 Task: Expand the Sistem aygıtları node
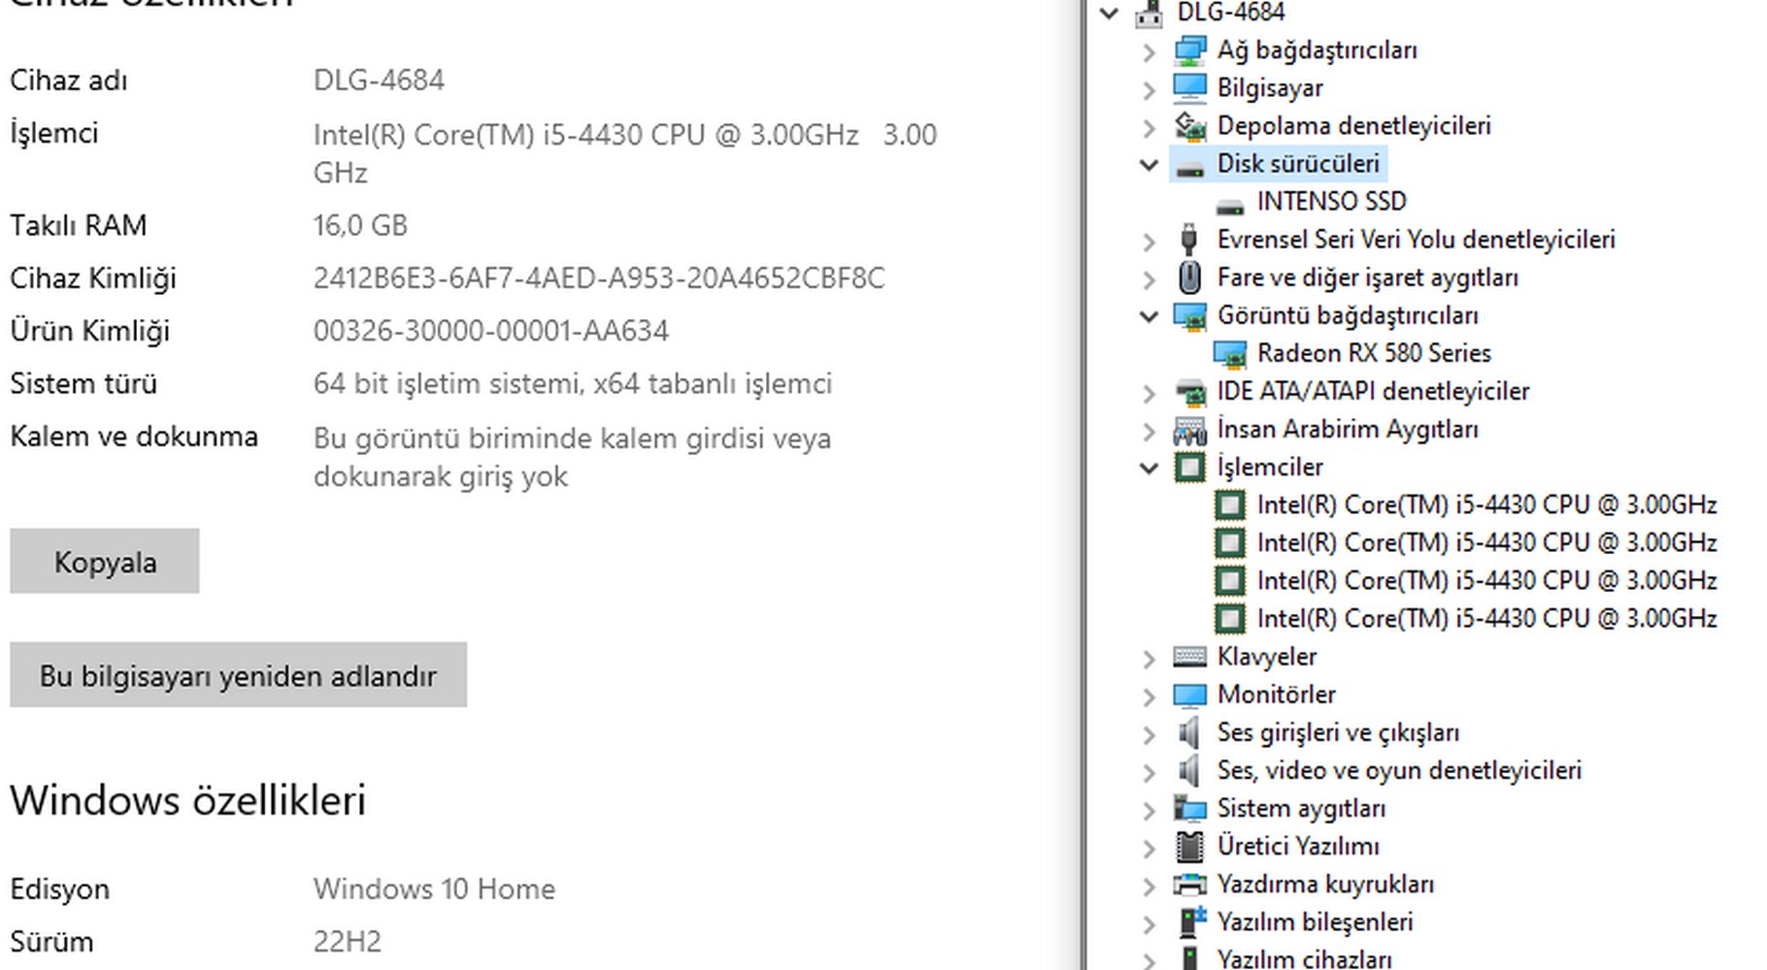1150,810
